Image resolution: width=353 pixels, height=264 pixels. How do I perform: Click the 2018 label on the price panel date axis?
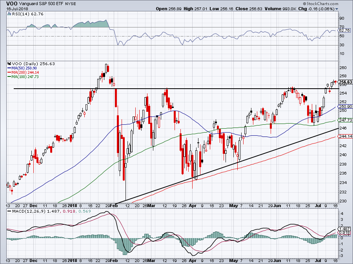click(73, 206)
